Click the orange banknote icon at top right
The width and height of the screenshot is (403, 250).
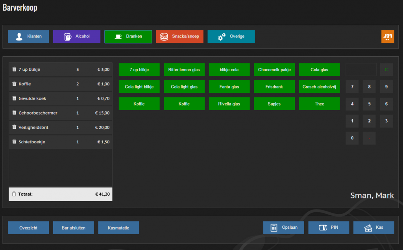(388, 37)
